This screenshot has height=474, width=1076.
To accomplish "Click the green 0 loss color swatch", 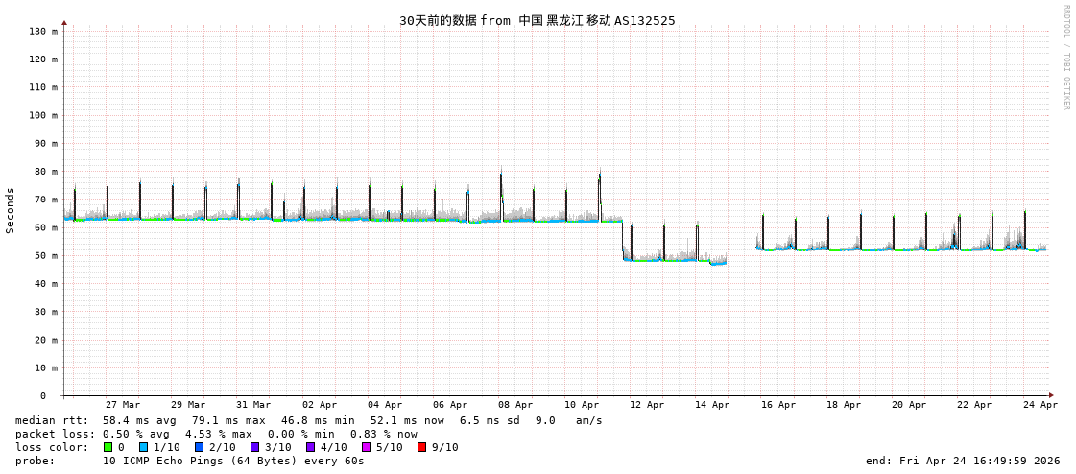I will 108,447.
